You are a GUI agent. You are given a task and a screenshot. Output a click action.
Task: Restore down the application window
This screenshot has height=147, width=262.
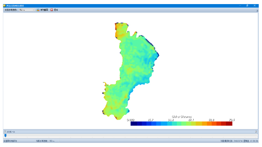coord(247,6)
